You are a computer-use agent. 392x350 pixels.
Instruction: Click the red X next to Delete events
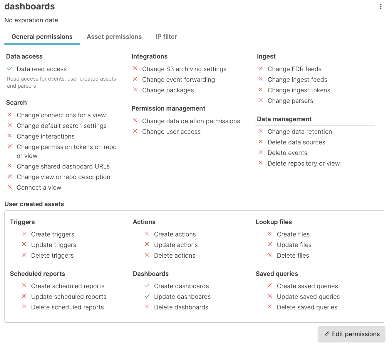[261, 152]
